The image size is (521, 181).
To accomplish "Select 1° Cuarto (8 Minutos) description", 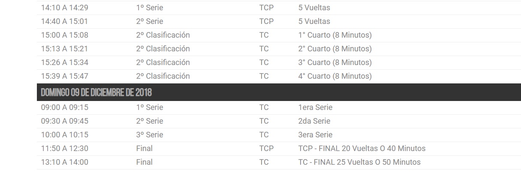I will [x=335, y=35].
